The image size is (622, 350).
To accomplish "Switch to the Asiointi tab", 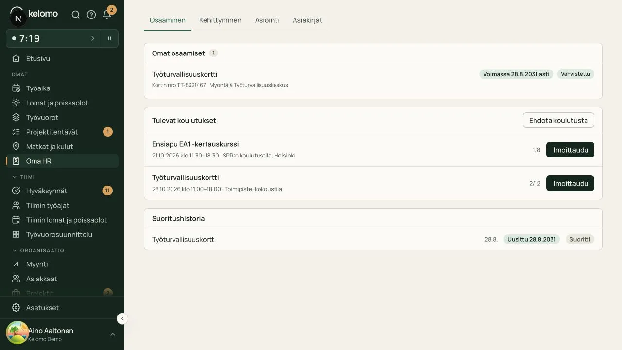I will coord(267,20).
